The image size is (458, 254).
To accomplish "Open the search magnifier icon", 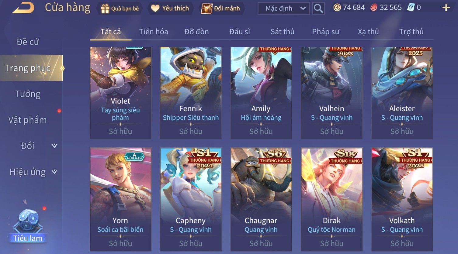I will coord(318,8).
